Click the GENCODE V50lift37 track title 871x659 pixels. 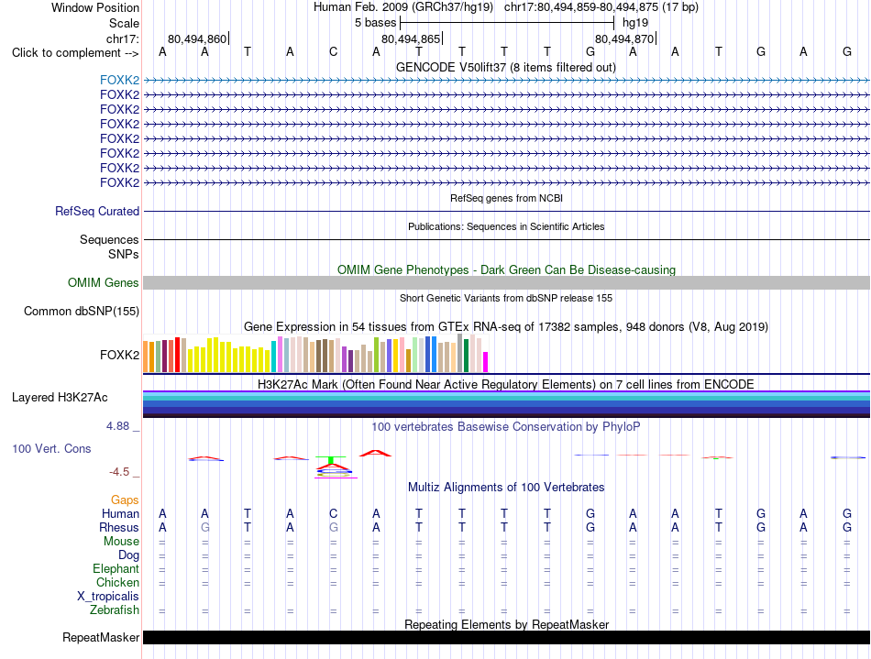[505, 68]
